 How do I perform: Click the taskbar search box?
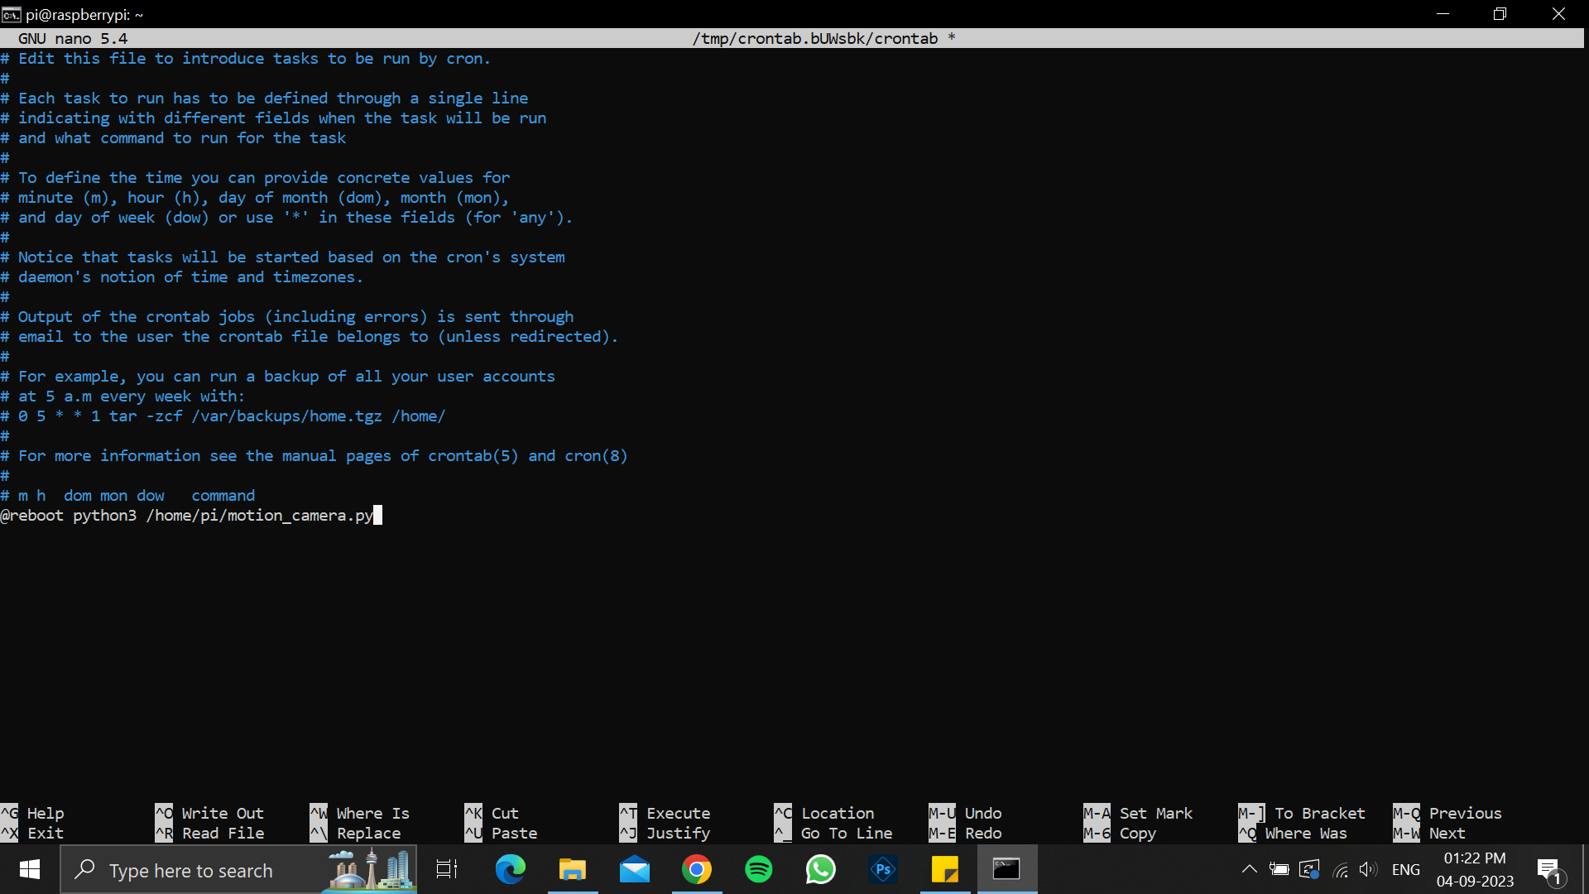[190, 871]
